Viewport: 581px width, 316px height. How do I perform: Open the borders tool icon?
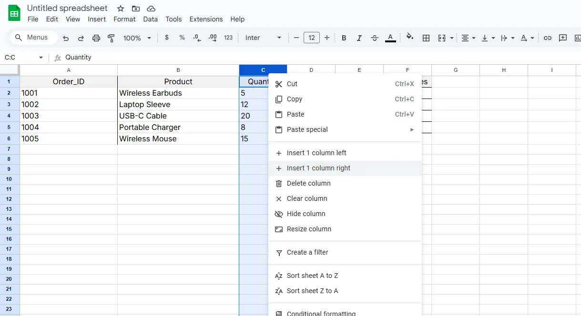click(426, 38)
